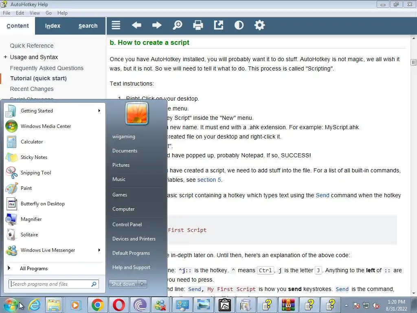Open Windows Explorer folder on taskbar
This screenshot has height=313, width=417.
(54, 305)
